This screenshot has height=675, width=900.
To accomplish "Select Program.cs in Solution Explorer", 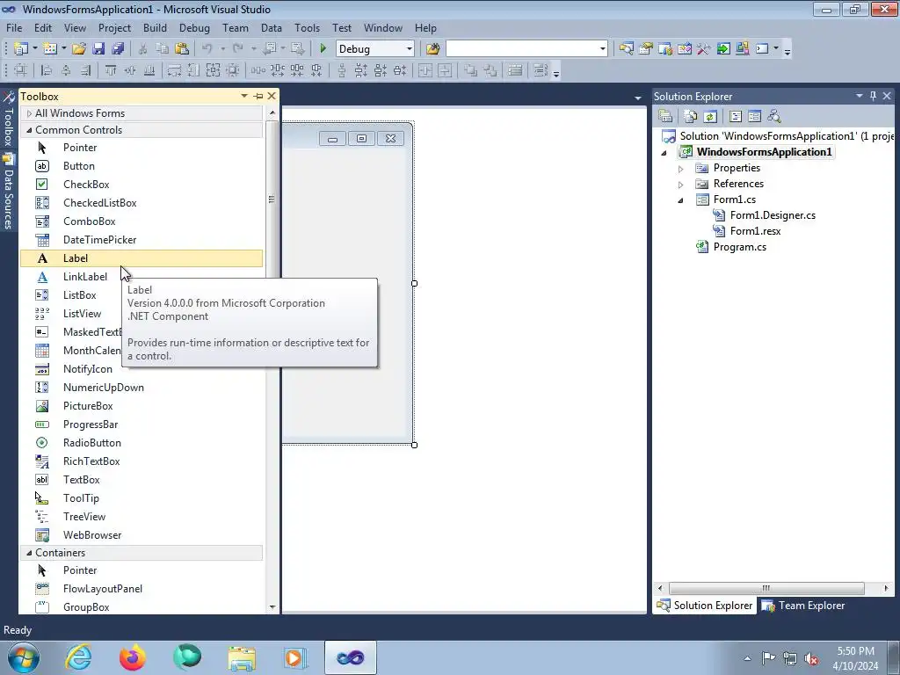I will coord(739,247).
